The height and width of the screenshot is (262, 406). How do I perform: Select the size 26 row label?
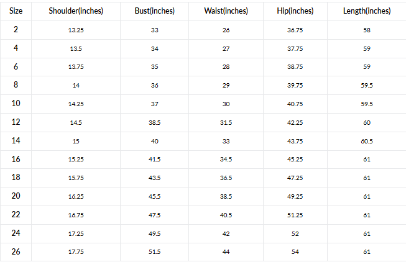(16, 252)
